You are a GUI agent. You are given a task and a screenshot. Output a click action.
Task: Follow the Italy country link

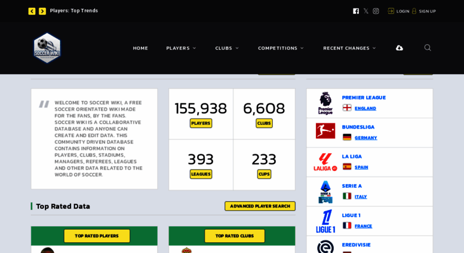click(x=361, y=197)
